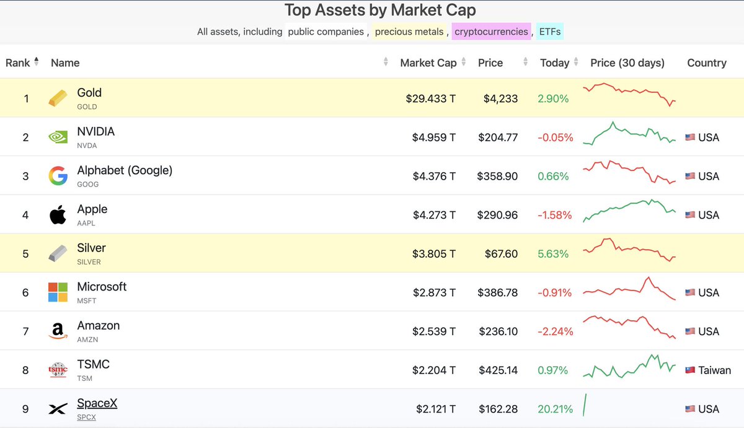Click the USA flag in SpaceX row

tap(690, 409)
